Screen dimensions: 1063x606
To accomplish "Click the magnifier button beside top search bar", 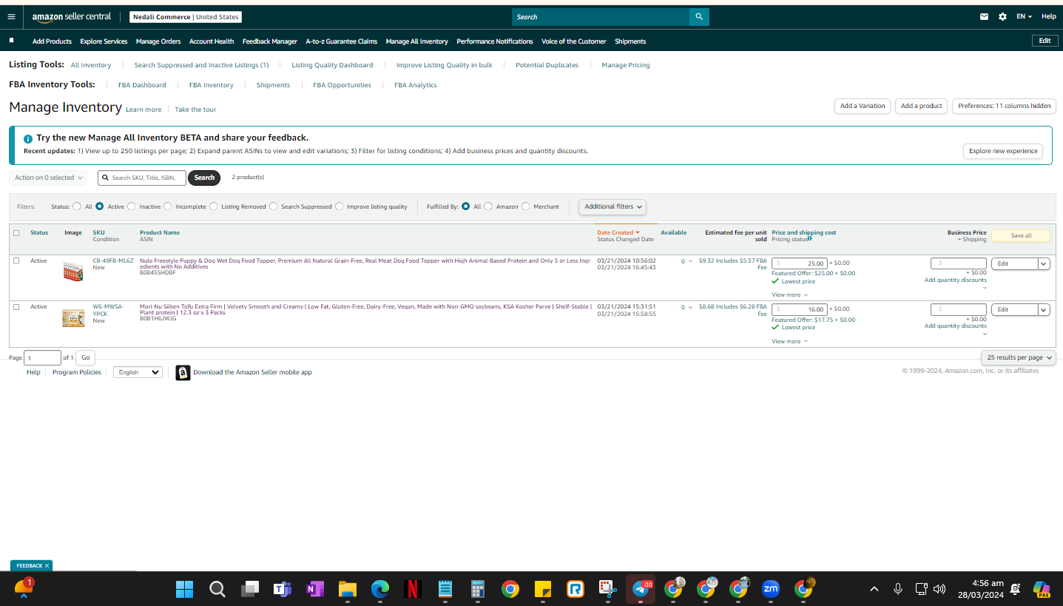I will [699, 17].
